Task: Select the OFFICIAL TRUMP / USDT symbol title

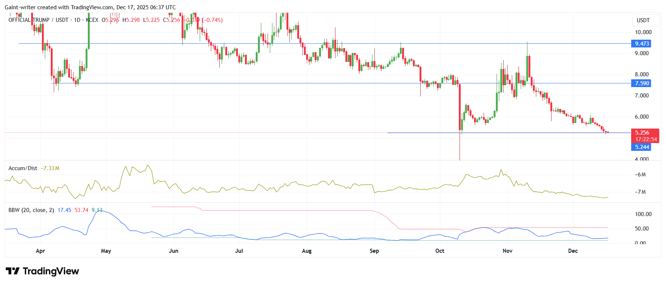Action: pos(39,20)
